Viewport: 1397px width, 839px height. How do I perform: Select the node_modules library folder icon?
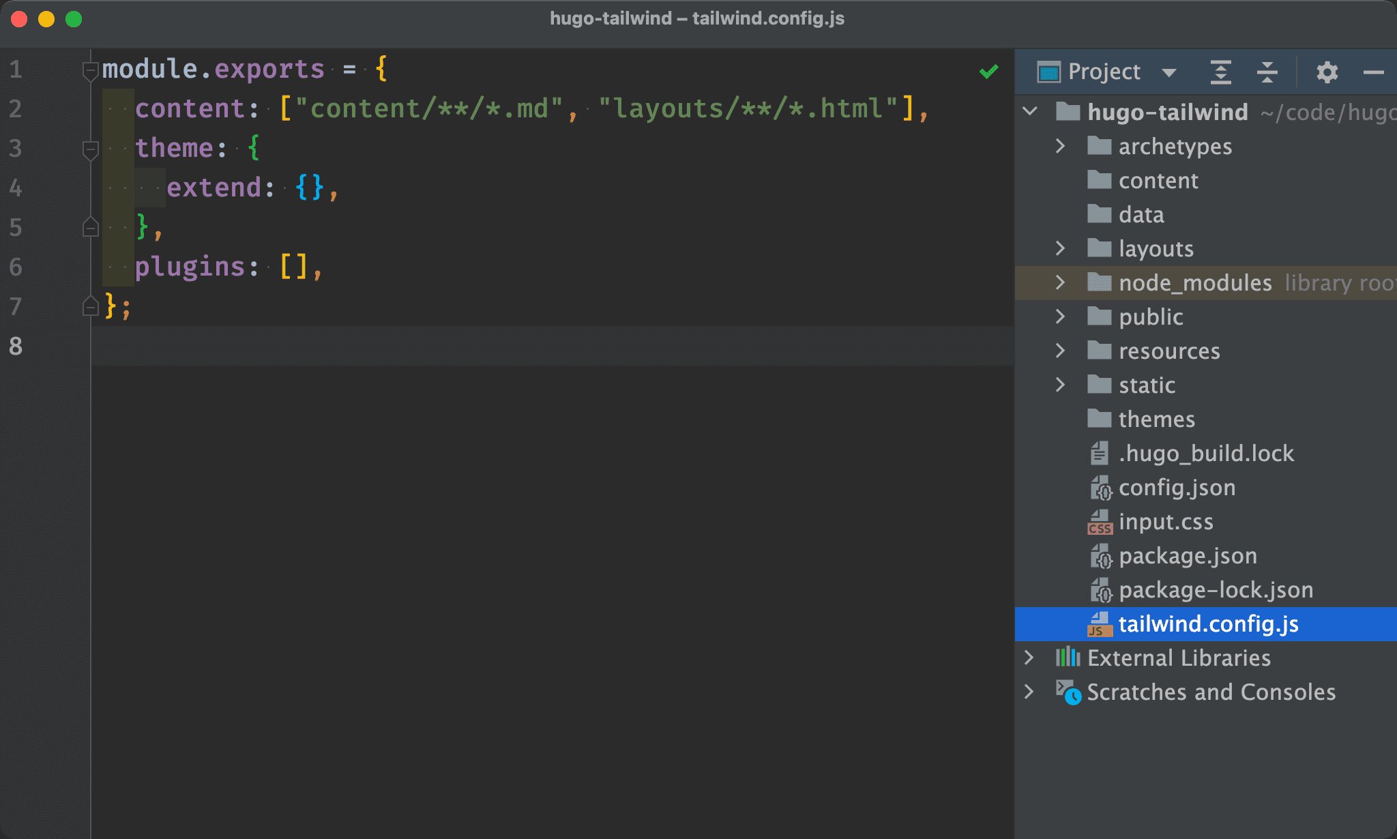1099,282
